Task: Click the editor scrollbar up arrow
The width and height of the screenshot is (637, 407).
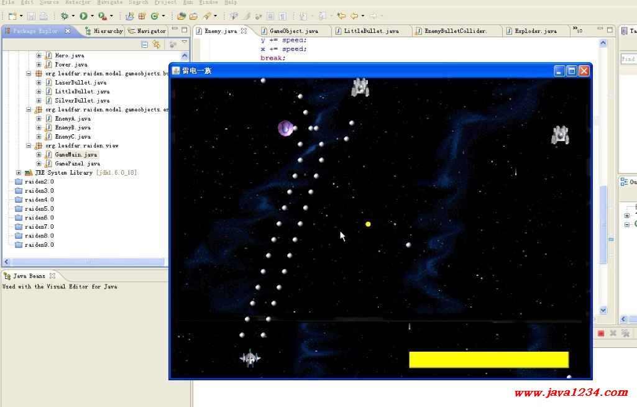Action: (603, 43)
